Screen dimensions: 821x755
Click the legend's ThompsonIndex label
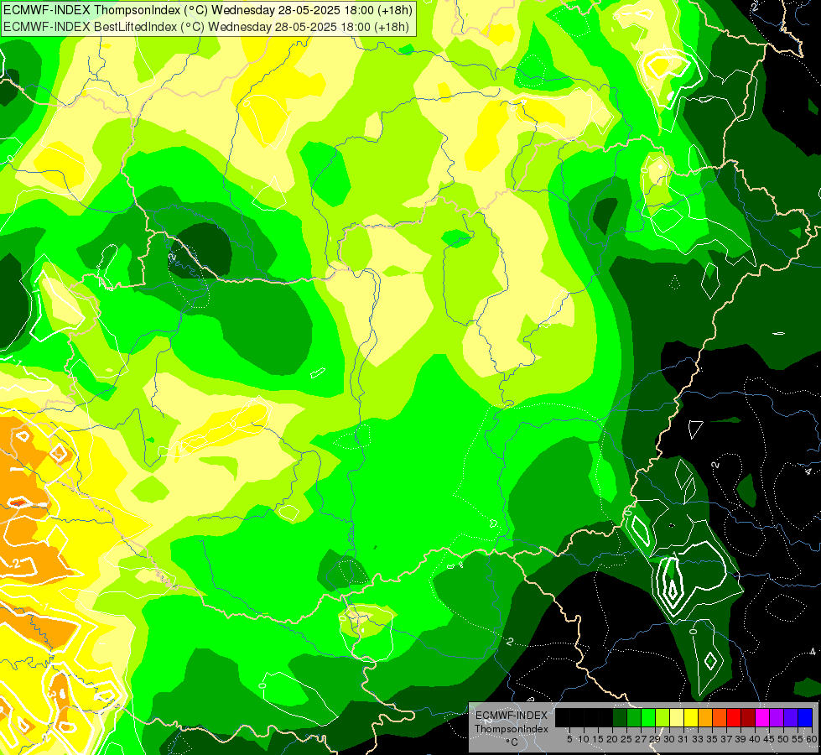tap(512, 729)
